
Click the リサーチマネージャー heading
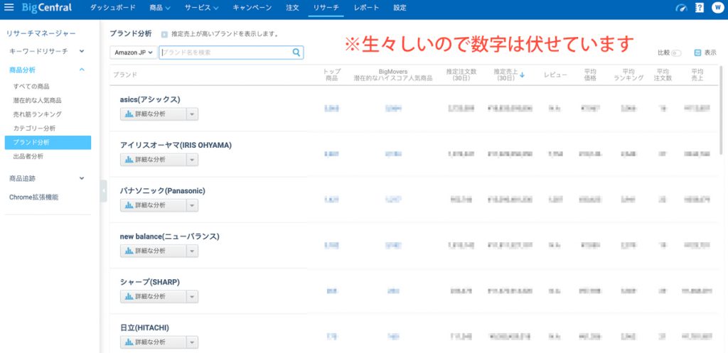pyautogui.click(x=41, y=33)
